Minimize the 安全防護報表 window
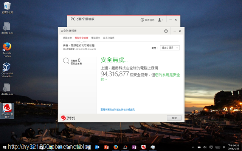242x151 pixels. [x=175, y=31]
